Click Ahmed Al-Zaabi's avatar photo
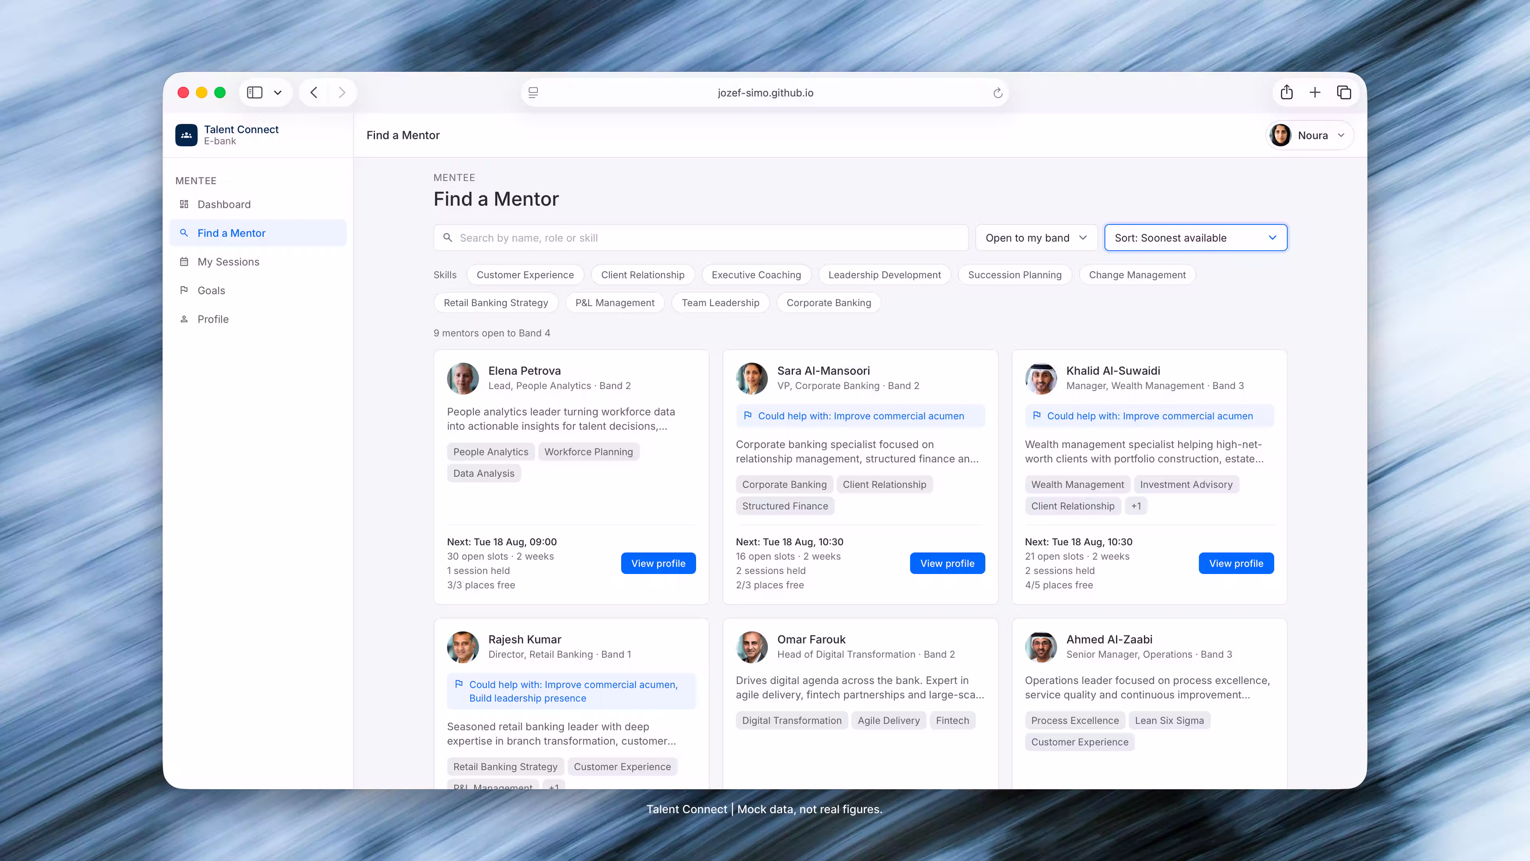The width and height of the screenshot is (1530, 861). tap(1041, 647)
